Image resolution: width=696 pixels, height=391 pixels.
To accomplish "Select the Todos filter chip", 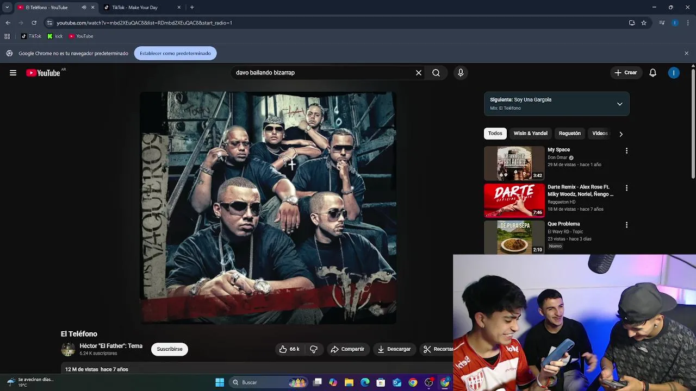I will click(x=495, y=134).
